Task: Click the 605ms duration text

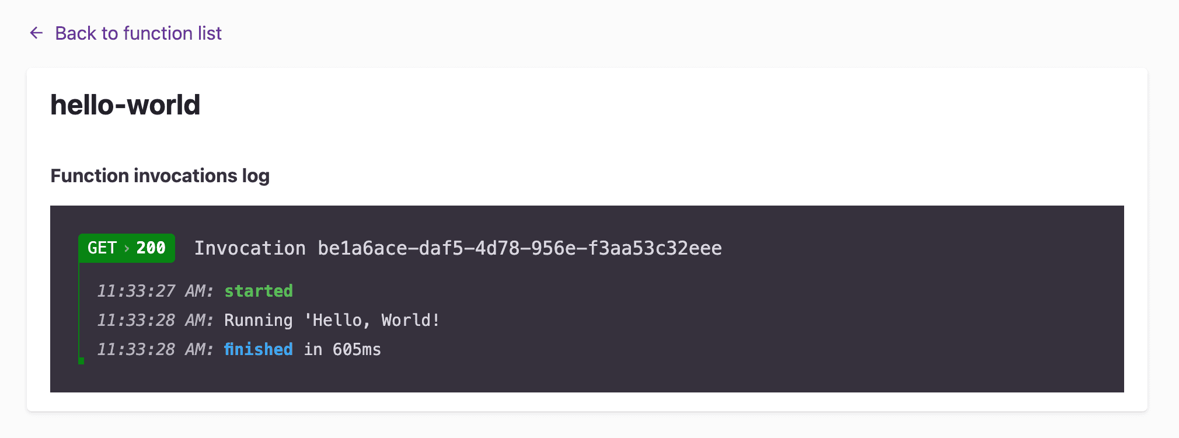Action: (357, 349)
